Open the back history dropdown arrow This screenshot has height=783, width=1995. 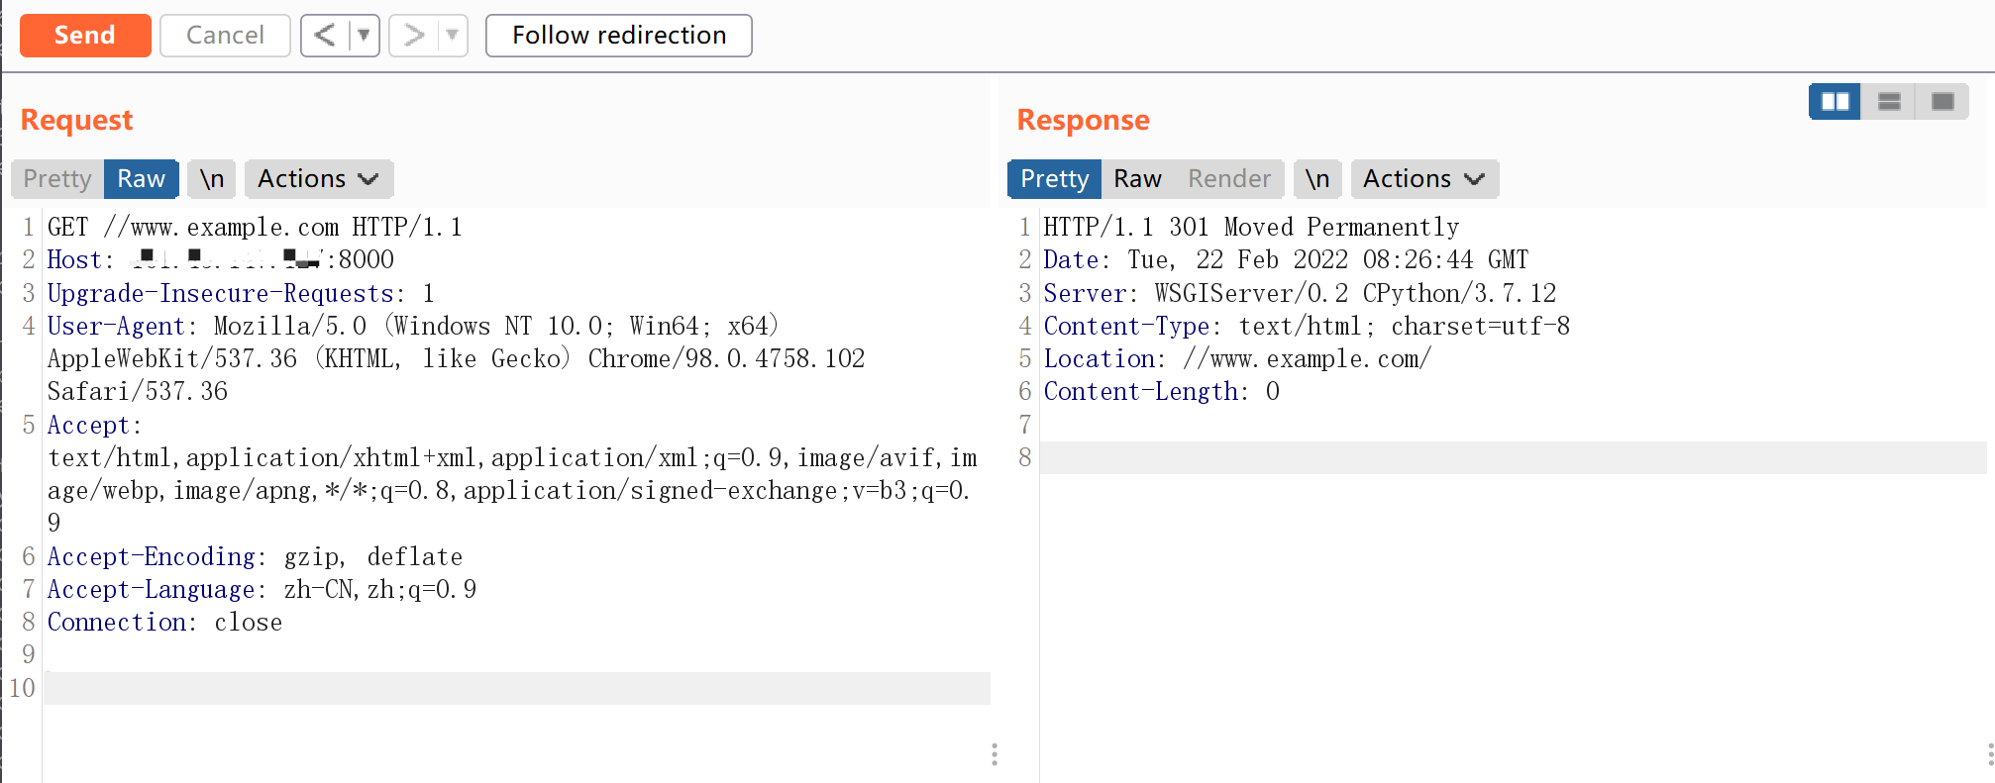click(x=364, y=36)
